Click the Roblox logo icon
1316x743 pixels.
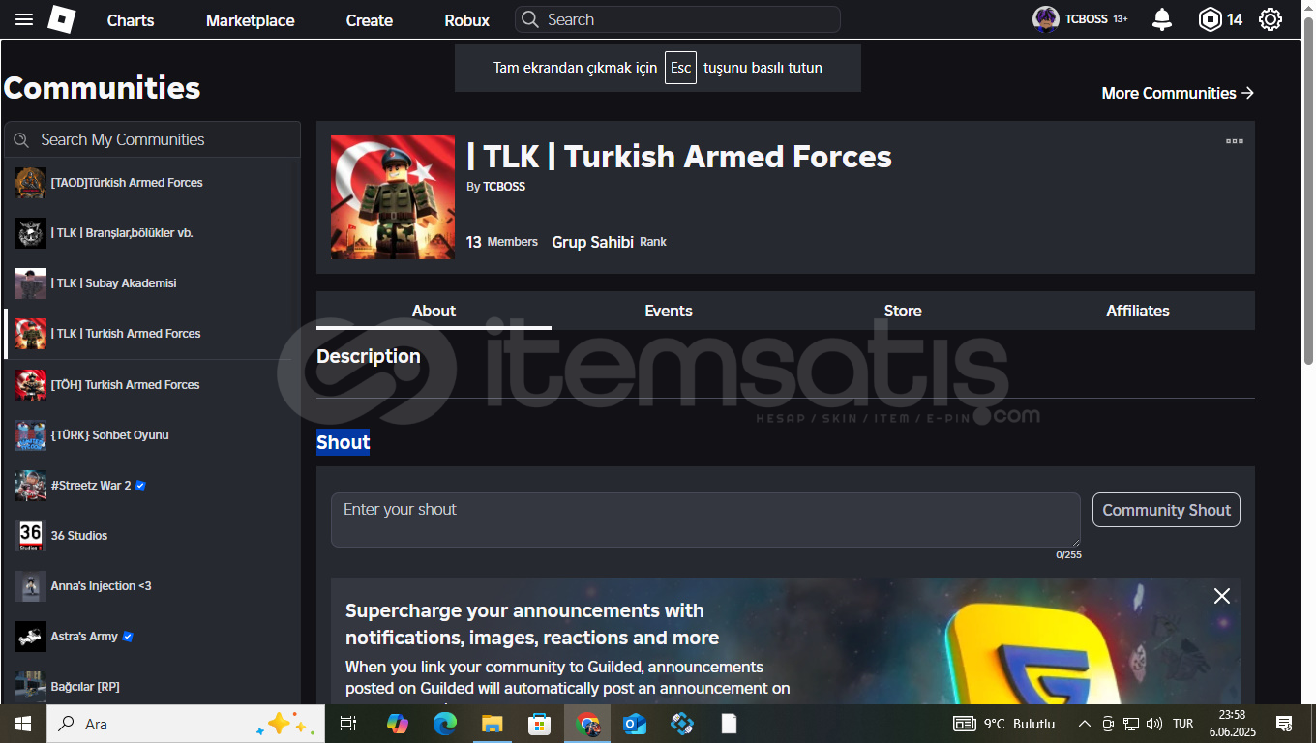click(x=62, y=19)
